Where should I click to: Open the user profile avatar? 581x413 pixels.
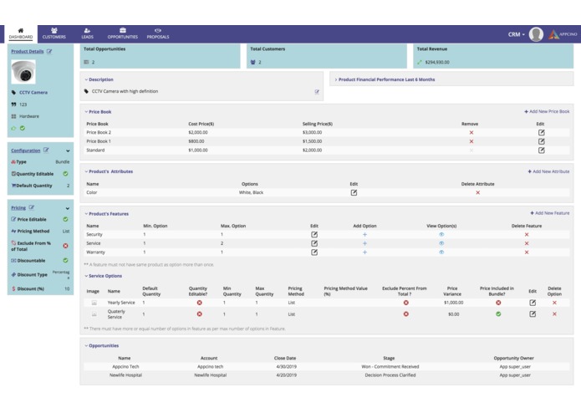click(536, 34)
